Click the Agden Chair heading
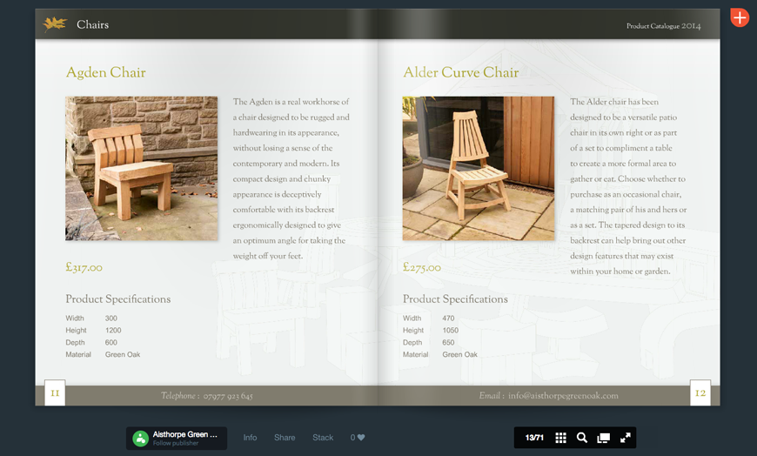The width and height of the screenshot is (757, 456). [105, 73]
